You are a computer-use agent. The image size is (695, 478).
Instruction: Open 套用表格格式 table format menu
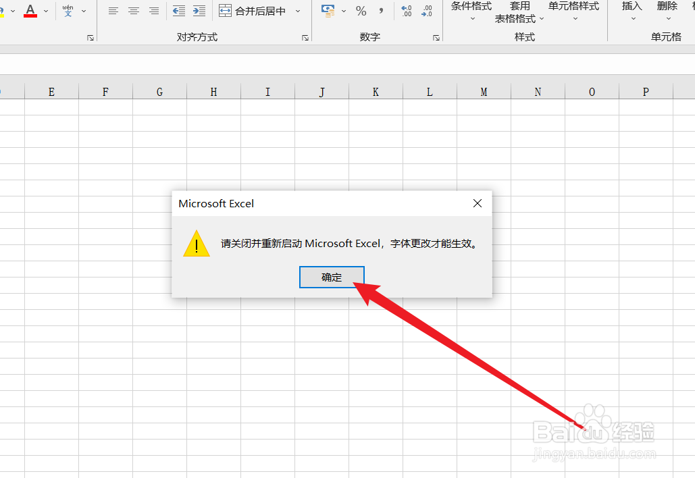click(519, 12)
